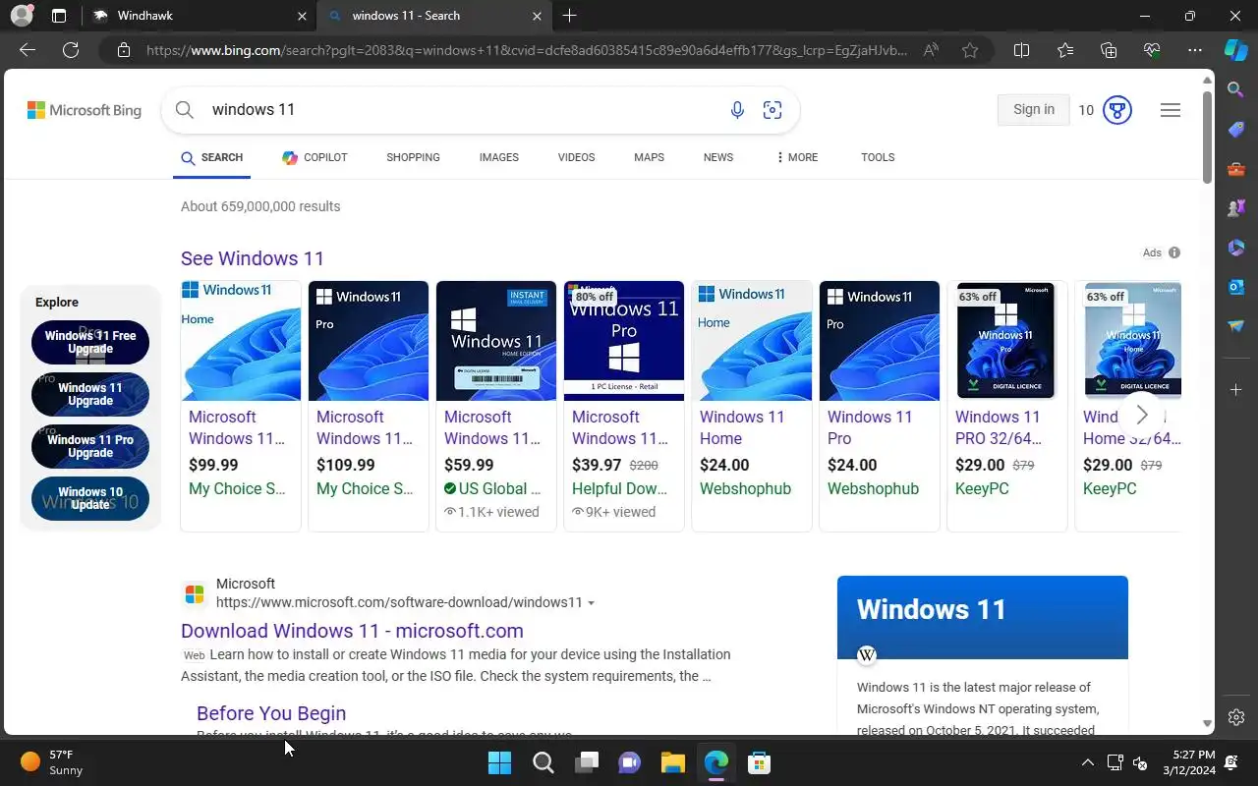Add this page to favorites star
The width and height of the screenshot is (1258, 786).
[970, 50]
